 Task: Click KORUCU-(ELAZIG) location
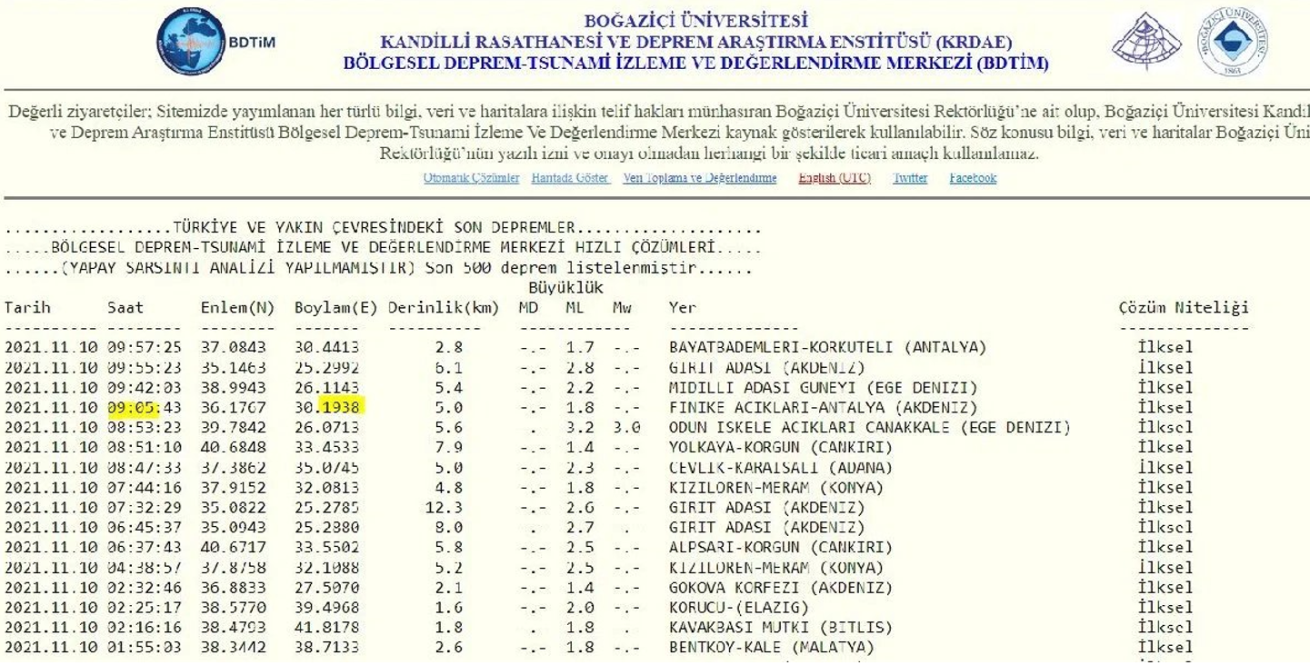[x=738, y=608]
